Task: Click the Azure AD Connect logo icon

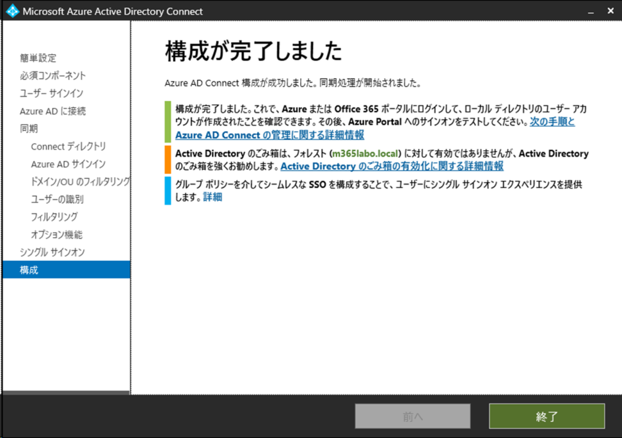Action: [12, 11]
